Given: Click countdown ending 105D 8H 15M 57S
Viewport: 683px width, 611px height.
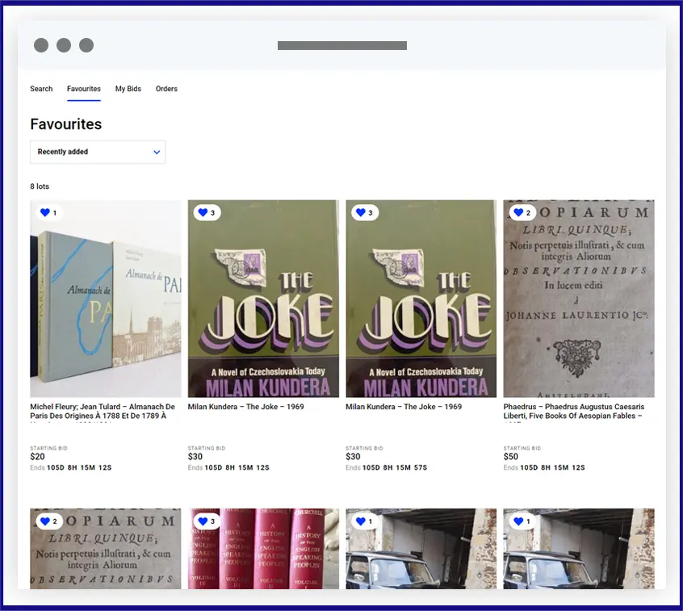Looking at the screenshot, I should (395, 467).
